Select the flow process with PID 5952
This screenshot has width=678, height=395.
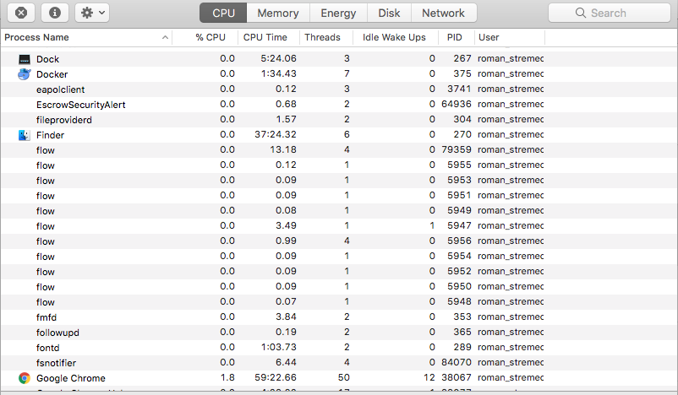click(x=46, y=272)
